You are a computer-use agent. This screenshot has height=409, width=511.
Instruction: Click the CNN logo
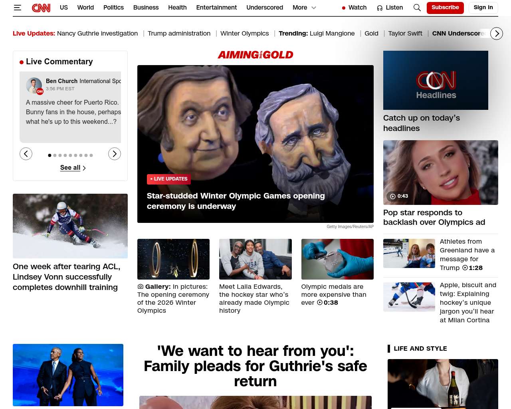tap(41, 8)
